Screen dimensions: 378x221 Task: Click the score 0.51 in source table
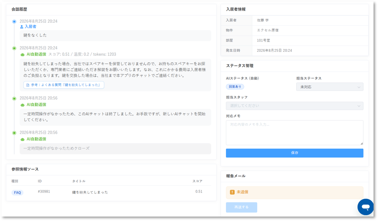click(x=199, y=192)
